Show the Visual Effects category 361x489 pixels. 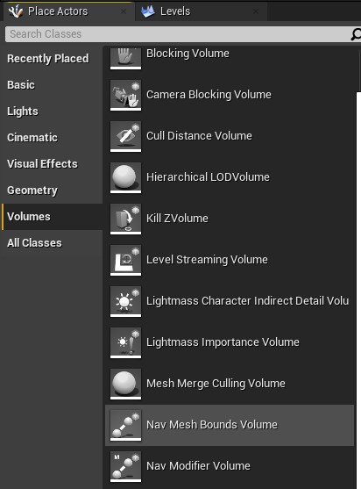(42, 163)
